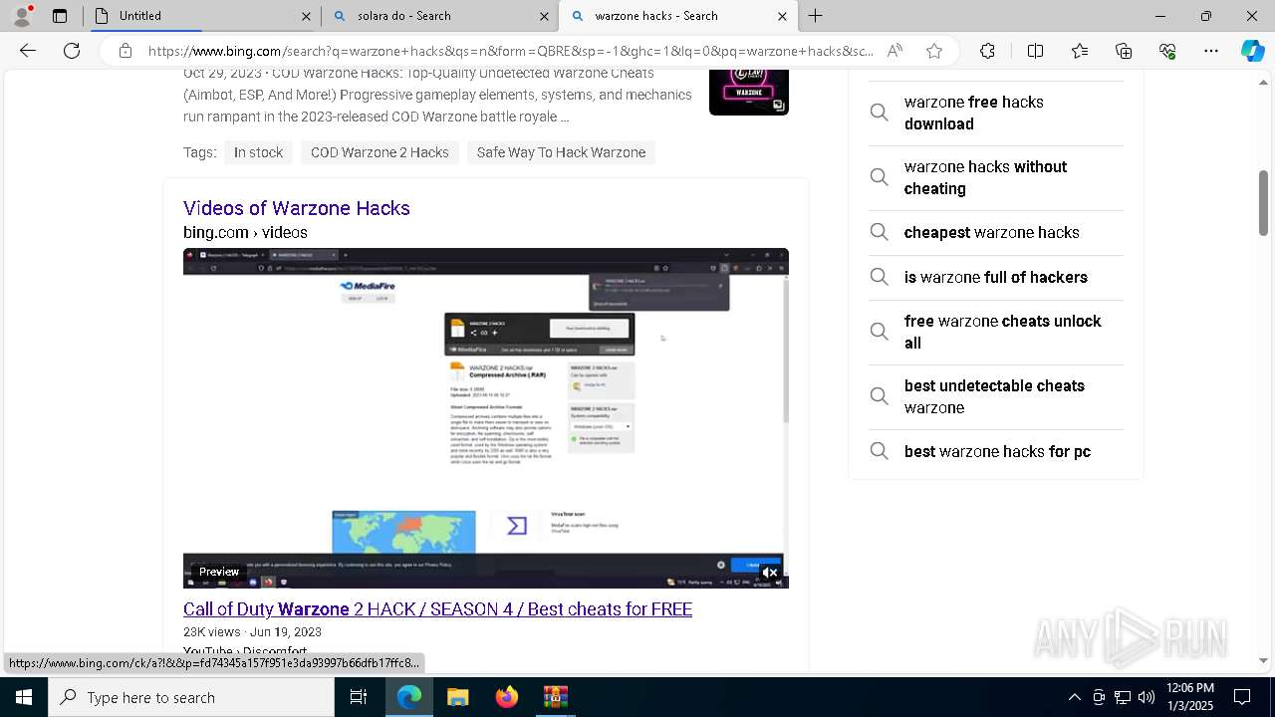Open Microsoft Edge from the taskbar

coord(409,697)
